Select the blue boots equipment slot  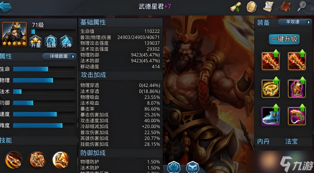[270, 116]
